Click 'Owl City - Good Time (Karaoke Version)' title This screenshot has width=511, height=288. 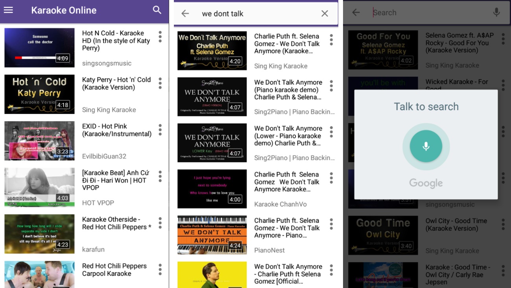[456, 224]
